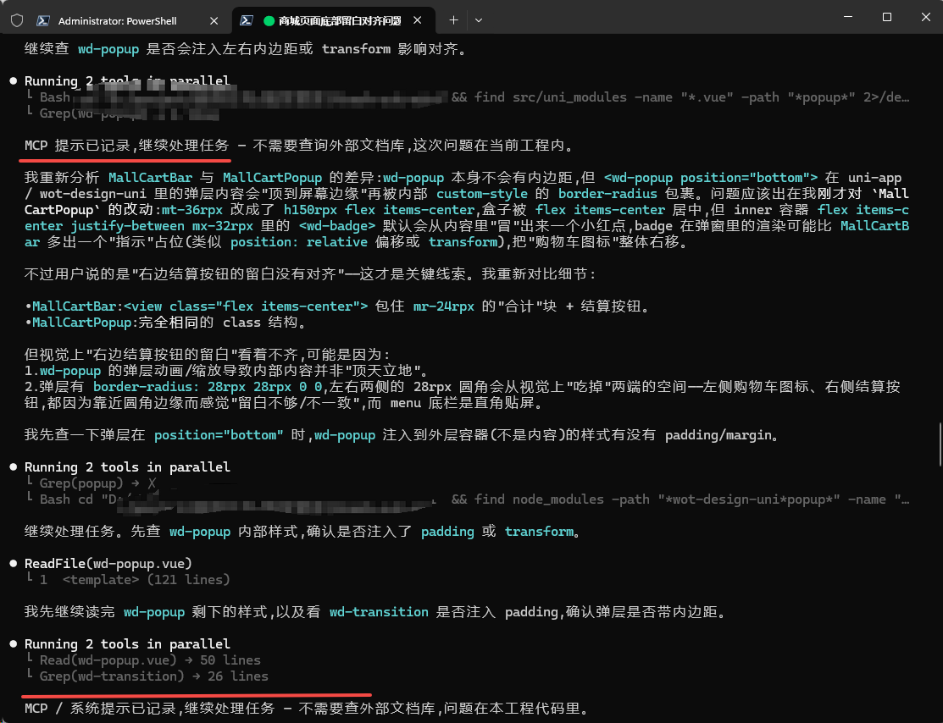The width and height of the screenshot is (943, 723).
Task: Close the Administrator: PowerShell tab
Action: click(x=214, y=20)
